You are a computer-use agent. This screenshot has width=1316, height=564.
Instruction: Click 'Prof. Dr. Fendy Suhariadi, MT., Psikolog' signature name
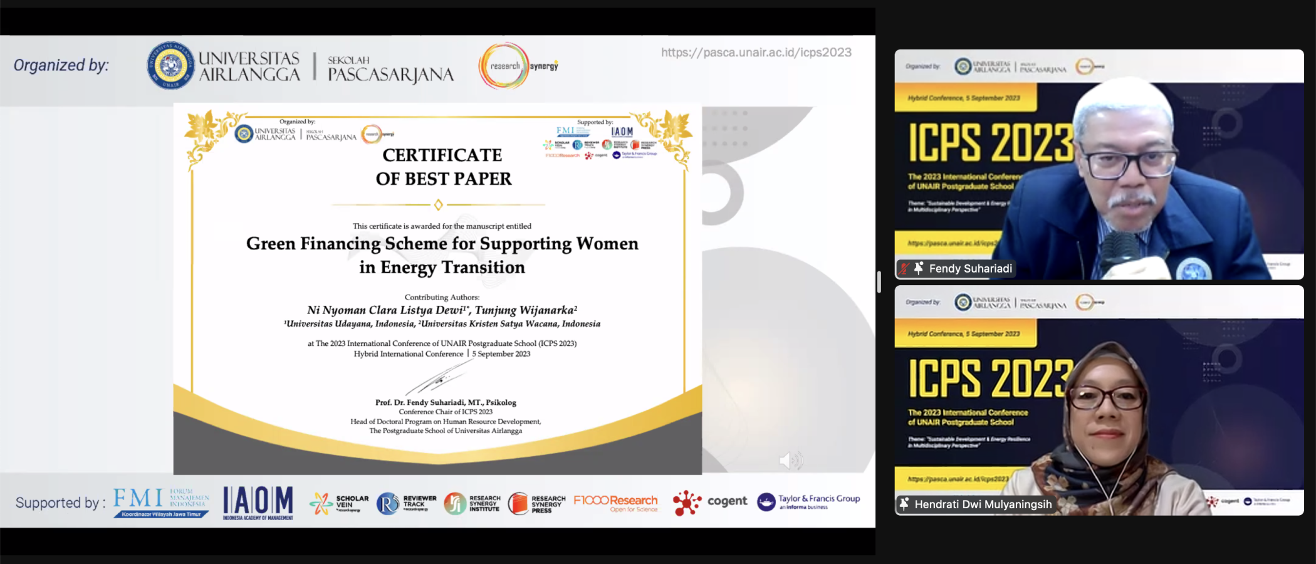point(446,402)
